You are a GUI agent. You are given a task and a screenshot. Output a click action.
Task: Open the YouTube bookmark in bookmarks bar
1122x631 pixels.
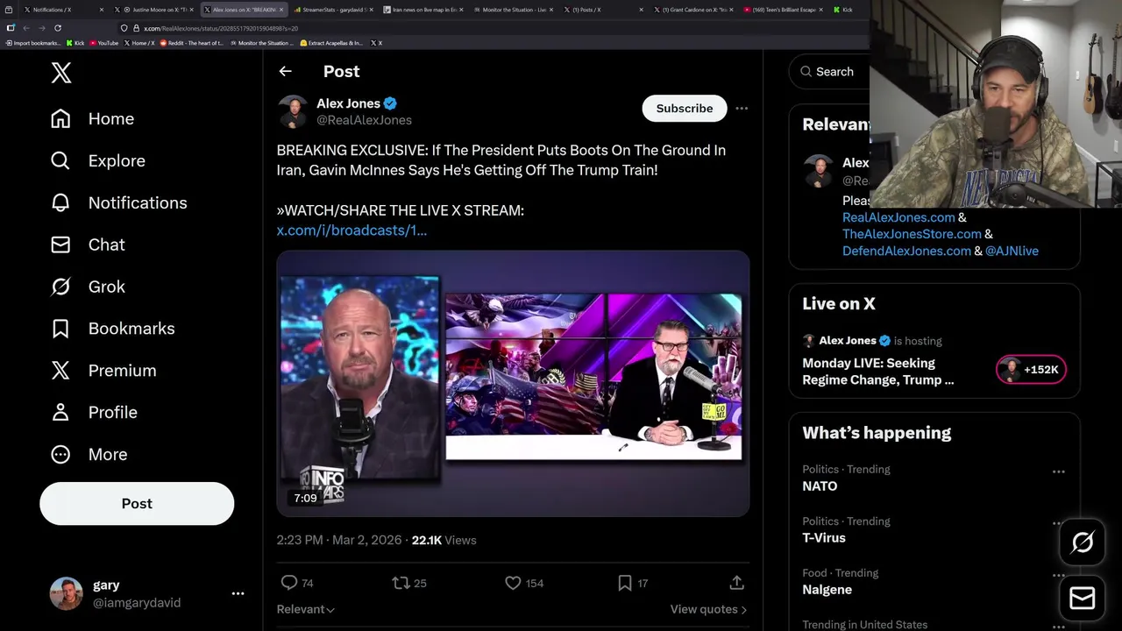coord(103,43)
